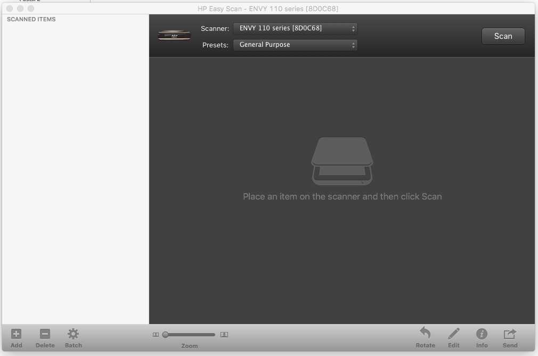Expand the Presets dropdown set to General Purpose
This screenshot has width=538, height=356.
[295, 45]
